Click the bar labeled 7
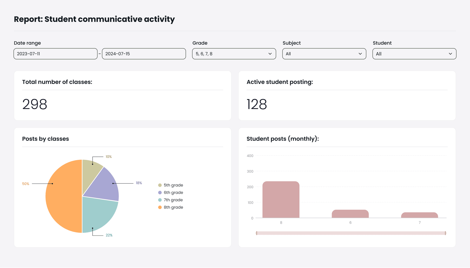Viewport: 470px width, 268px height. coord(419,215)
